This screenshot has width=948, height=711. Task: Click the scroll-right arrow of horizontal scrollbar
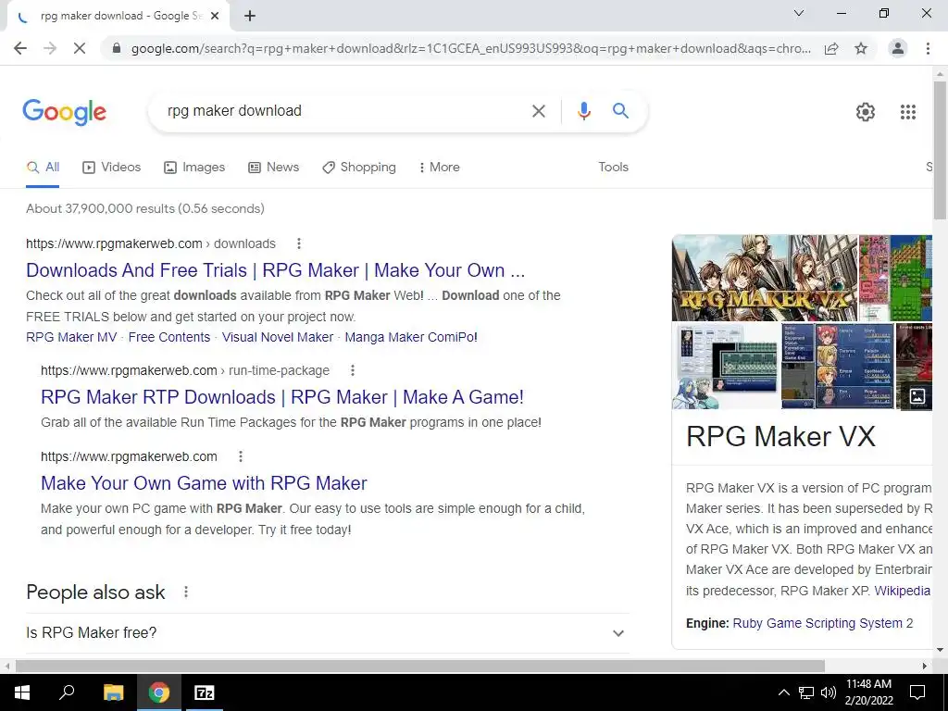[925, 666]
